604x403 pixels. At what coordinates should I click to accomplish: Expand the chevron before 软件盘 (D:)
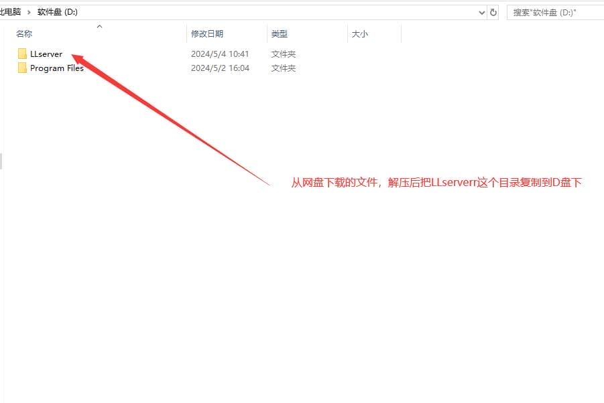click(29, 12)
